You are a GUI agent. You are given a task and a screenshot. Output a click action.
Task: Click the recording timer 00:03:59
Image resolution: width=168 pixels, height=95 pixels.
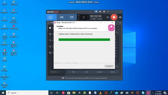coord(96,16)
